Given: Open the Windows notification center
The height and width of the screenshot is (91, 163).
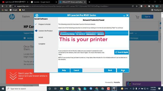Looking at the screenshot, I should click(159, 89).
